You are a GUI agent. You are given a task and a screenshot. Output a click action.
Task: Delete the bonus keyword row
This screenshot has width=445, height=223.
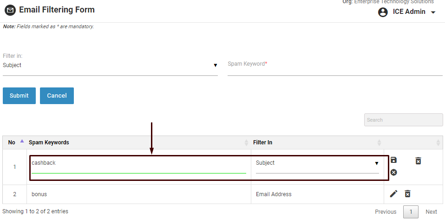407,194
